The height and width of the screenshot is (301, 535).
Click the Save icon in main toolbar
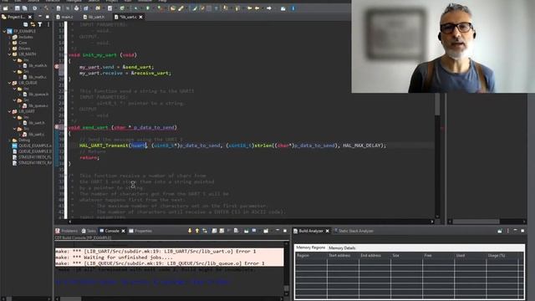(17, 8)
